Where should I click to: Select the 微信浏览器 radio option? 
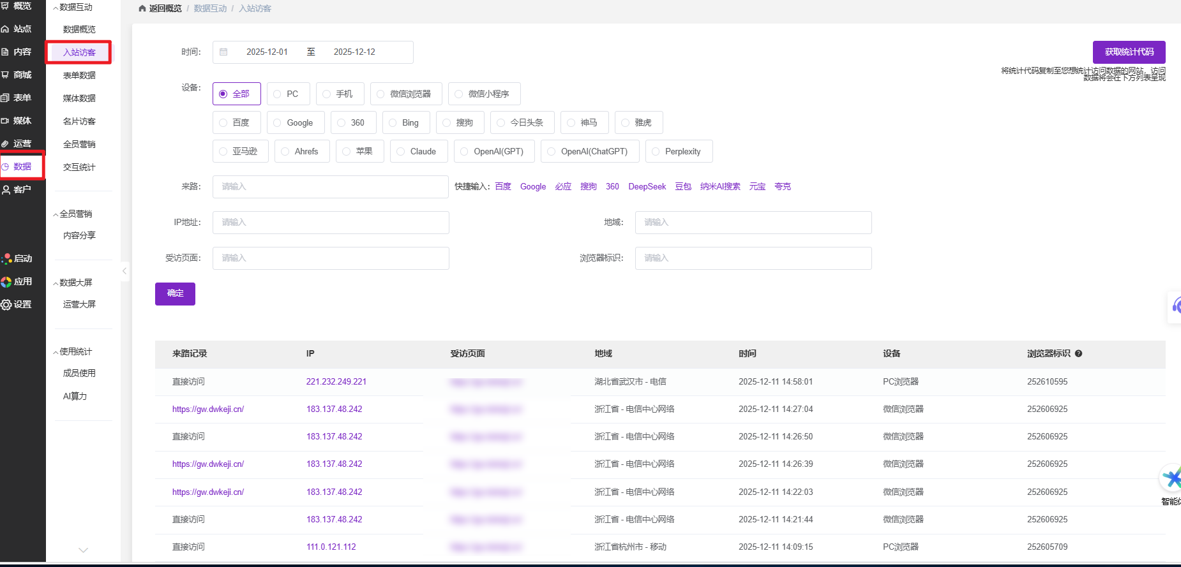[x=380, y=94]
